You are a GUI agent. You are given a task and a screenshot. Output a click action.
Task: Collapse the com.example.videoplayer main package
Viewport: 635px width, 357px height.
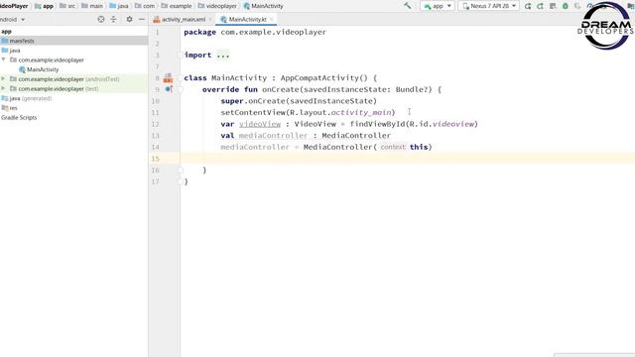tap(4, 59)
